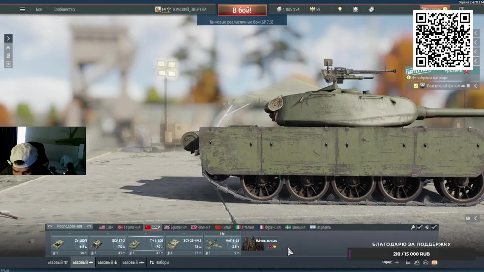This screenshot has height=272, width=484.
Task: Click the Счастливый финал badge icon
Action: (423, 86)
